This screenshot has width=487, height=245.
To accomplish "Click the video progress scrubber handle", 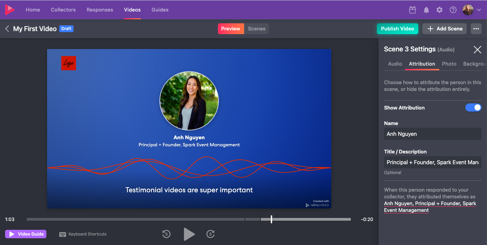I will pyautogui.click(x=271, y=219).
